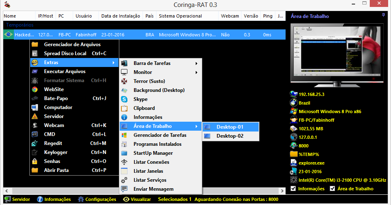Click the Spread Disco Local icon
The image size is (391, 205).
coord(35,53)
